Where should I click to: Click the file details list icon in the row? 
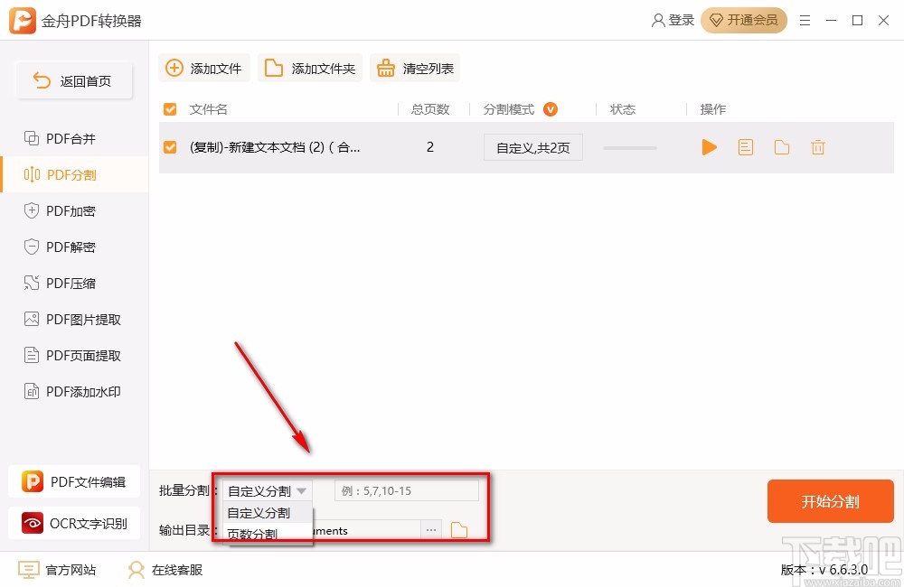[745, 146]
